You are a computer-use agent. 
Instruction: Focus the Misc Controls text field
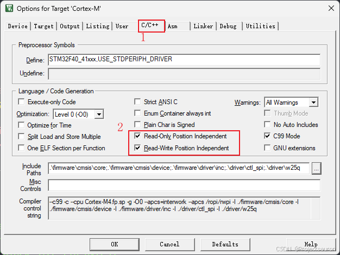click(x=184, y=185)
